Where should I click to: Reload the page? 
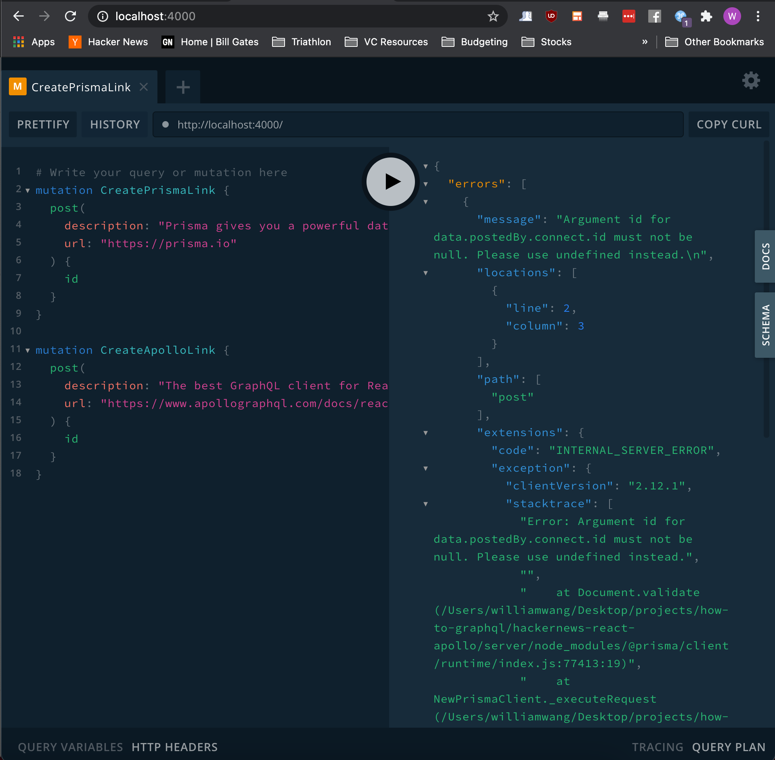[71, 16]
